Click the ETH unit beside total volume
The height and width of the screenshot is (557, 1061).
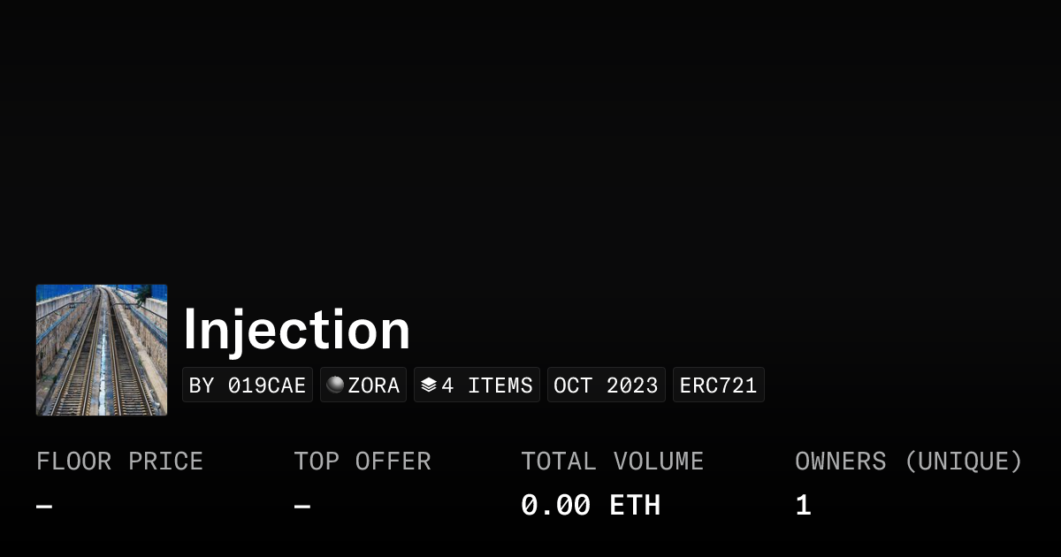pos(635,506)
